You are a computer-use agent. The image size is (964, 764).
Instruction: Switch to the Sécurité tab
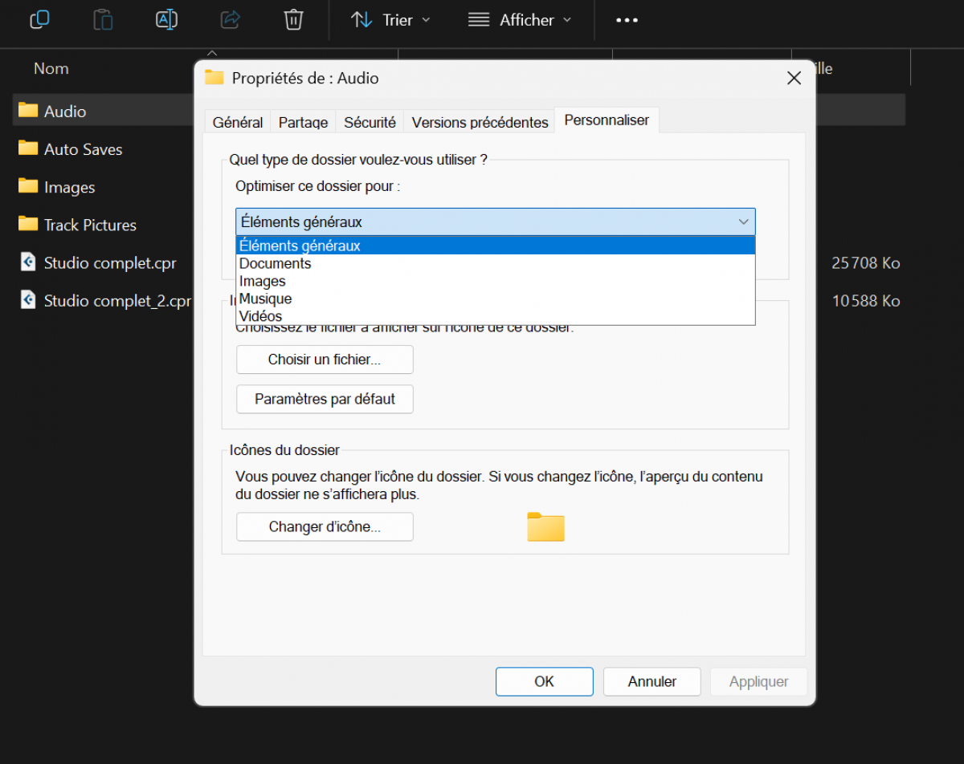click(370, 122)
